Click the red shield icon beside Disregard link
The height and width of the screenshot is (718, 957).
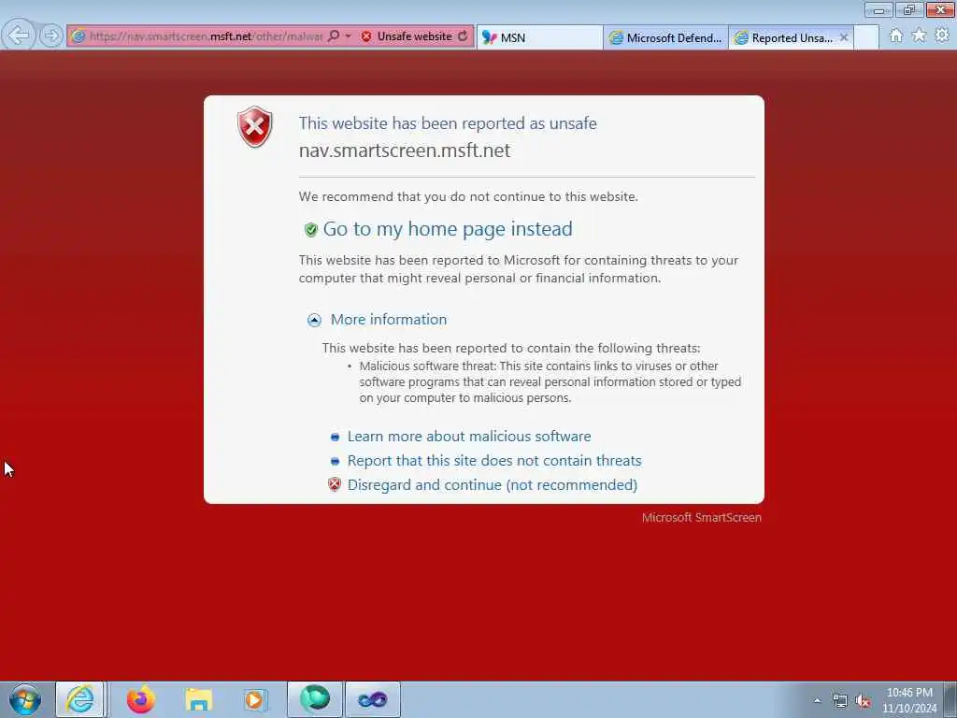[x=335, y=485]
